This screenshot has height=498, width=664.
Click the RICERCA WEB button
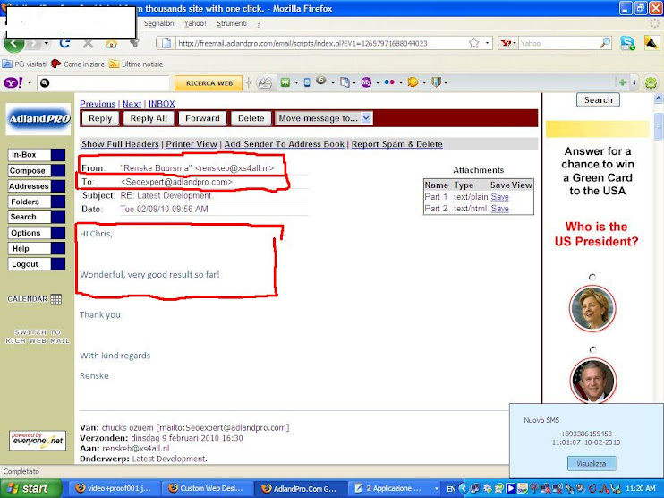209,83
